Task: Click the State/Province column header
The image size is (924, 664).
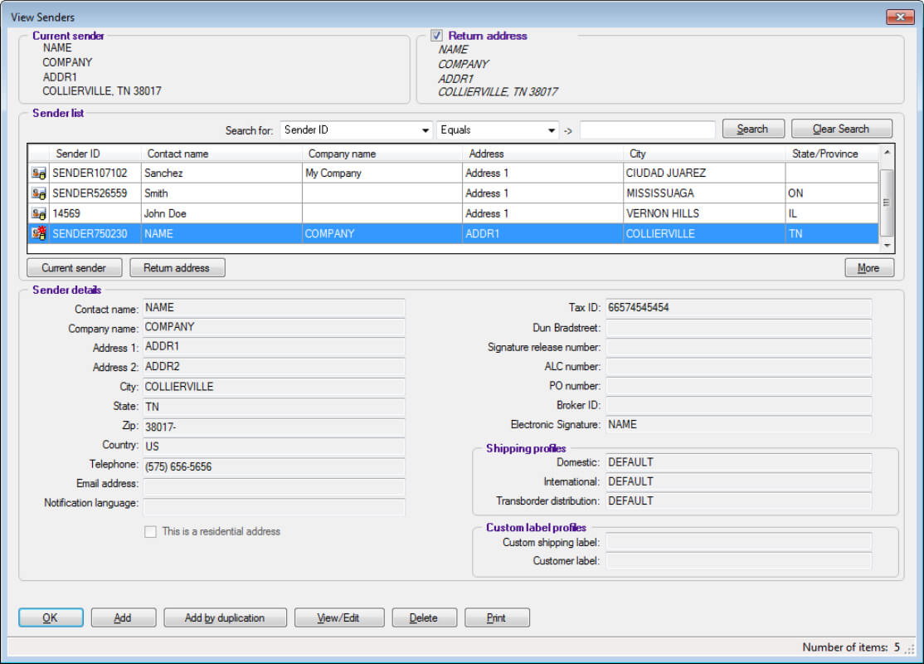Action: (x=831, y=154)
